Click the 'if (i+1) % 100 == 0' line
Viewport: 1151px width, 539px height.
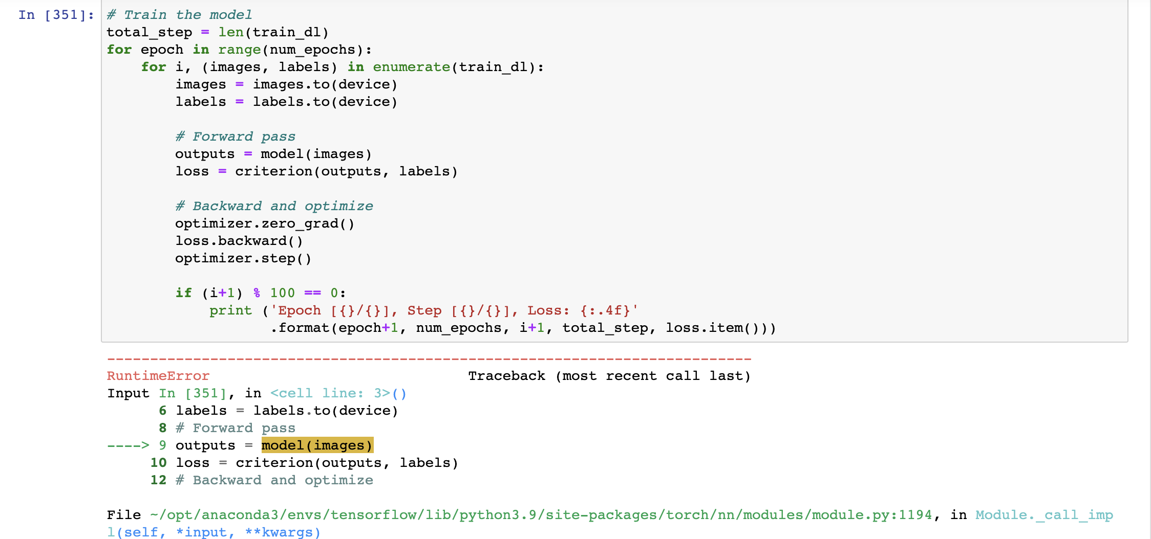click(260, 293)
